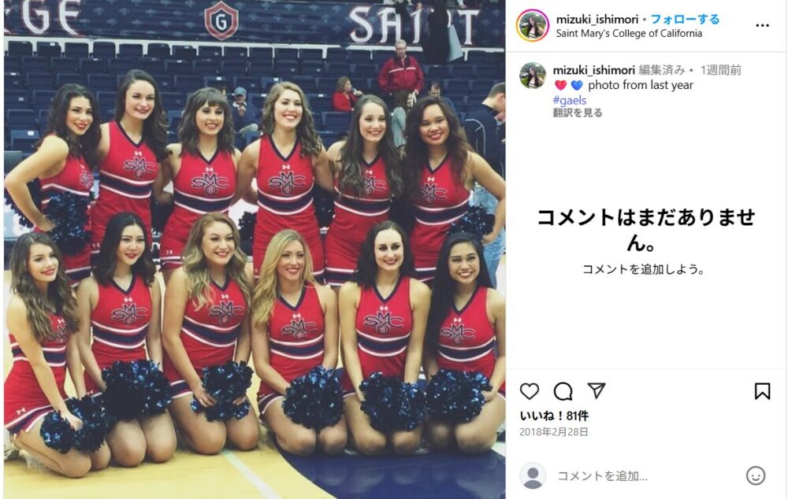Click the 1週間前 timestamp in caption

721,70
